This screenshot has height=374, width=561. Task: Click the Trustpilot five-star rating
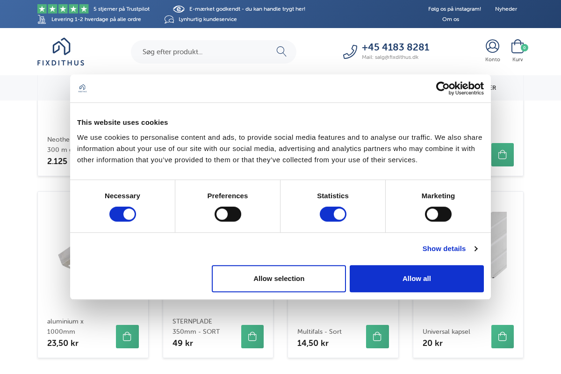(x=63, y=8)
